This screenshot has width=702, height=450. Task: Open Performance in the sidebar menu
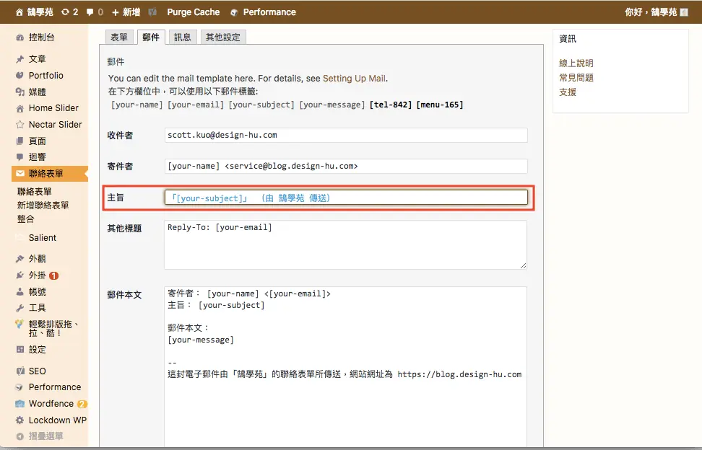click(x=55, y=387)
